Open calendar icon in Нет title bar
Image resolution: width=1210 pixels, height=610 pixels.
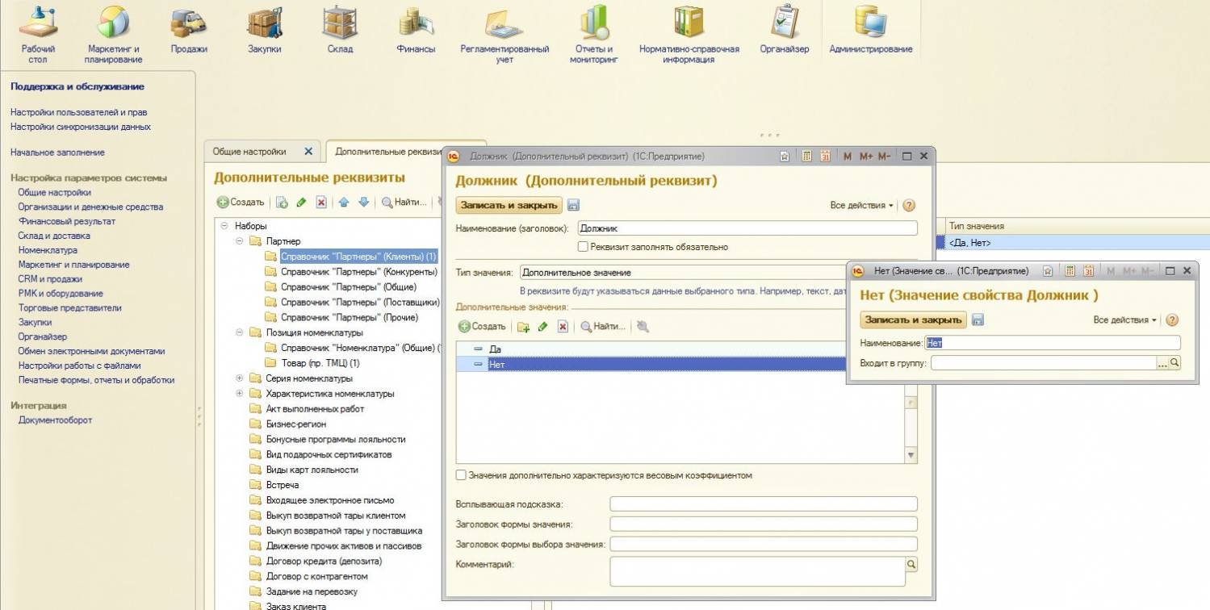coord(1088,271)
